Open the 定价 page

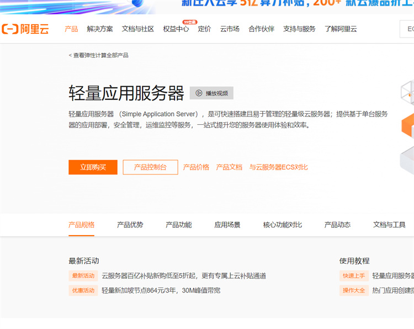pos(204,29)
